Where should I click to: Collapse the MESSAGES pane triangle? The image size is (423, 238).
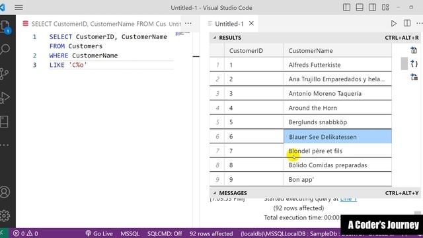click(x=214, y=193)
